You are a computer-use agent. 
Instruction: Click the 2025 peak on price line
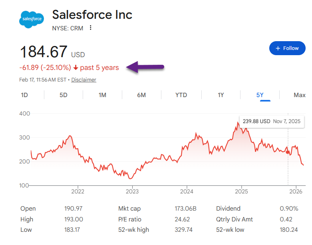point(238,123)
